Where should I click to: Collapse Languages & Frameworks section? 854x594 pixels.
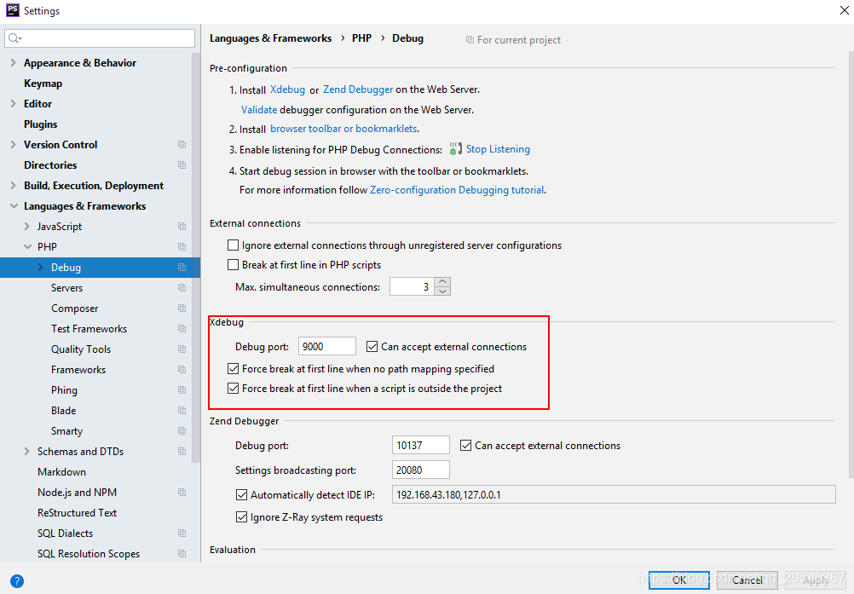coord(14,205)
